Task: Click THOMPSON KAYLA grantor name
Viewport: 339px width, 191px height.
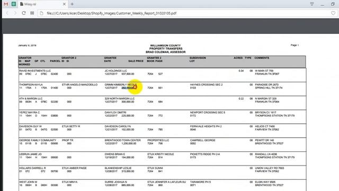Action: (x=31, y=85)
